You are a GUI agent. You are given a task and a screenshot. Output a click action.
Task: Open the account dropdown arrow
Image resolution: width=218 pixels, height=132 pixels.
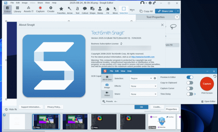pyautogui.click(x=146, y=3)
